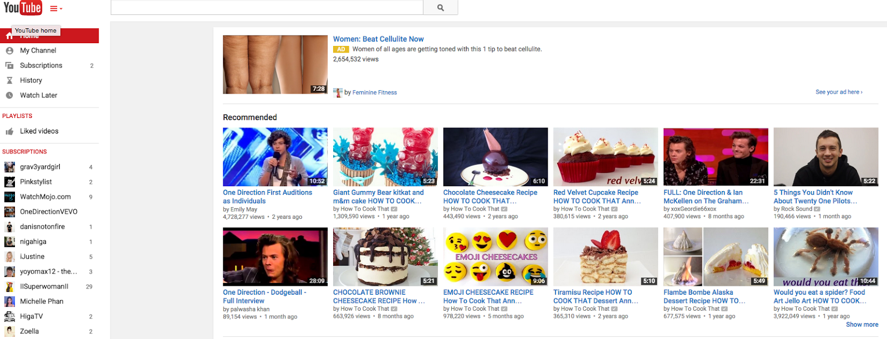Click the Pinkstylist channel avatar
This screenshot has width=887, height=339.
click(9, 182)
